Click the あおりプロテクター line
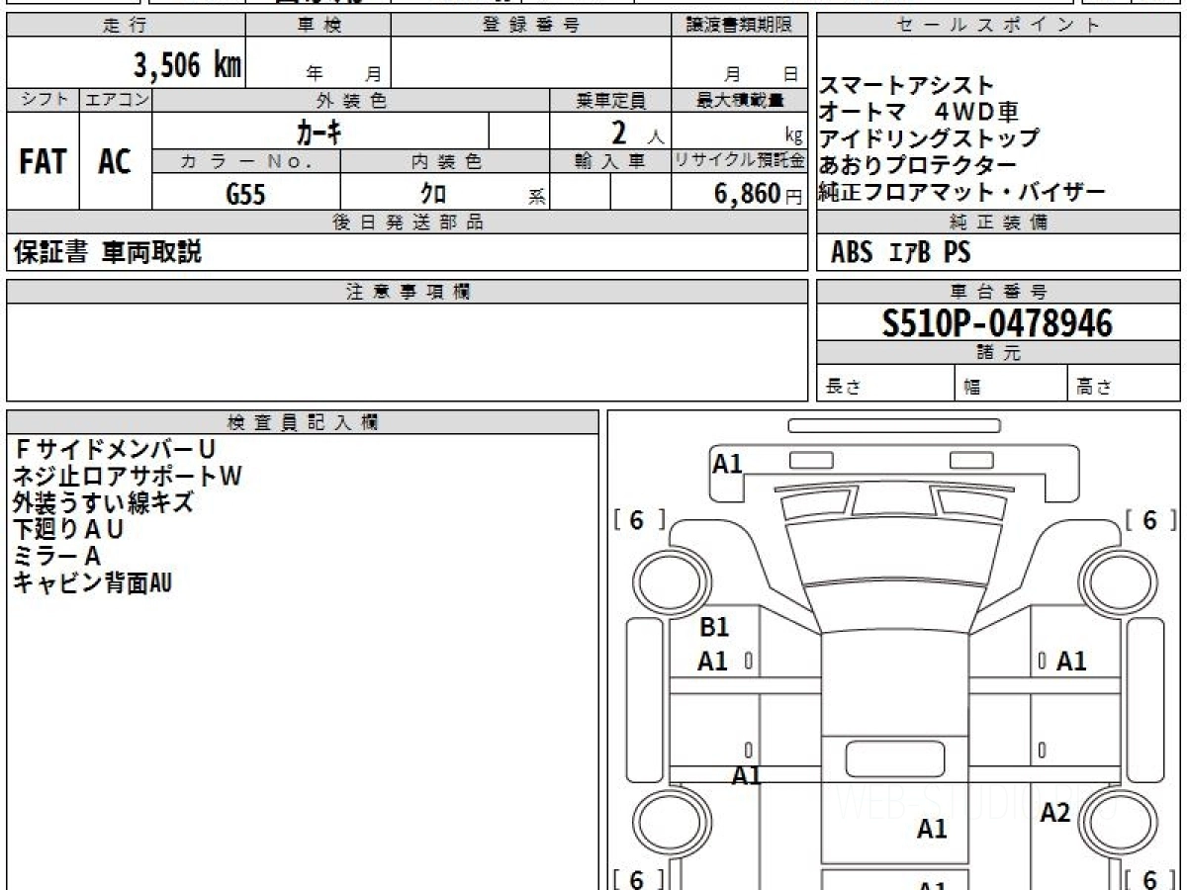 (918, 165)
